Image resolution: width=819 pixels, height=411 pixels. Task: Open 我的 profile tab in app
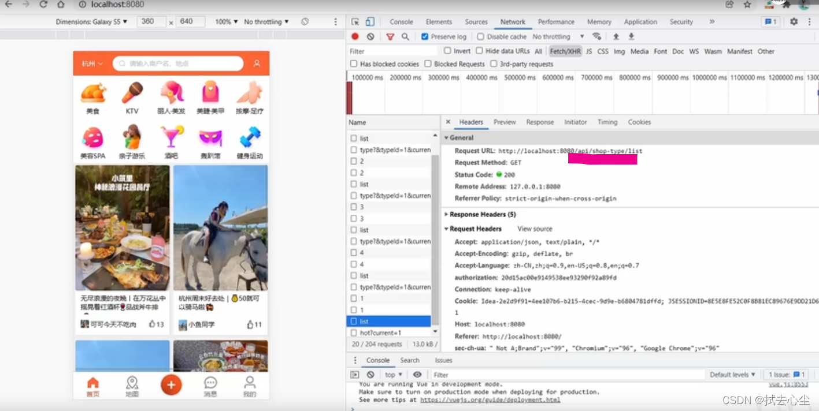pyautogui.click(x=250, y=387)
